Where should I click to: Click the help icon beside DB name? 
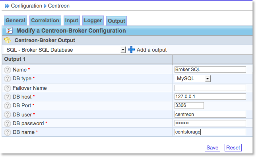pyautogui.click(x=7, y=132)
